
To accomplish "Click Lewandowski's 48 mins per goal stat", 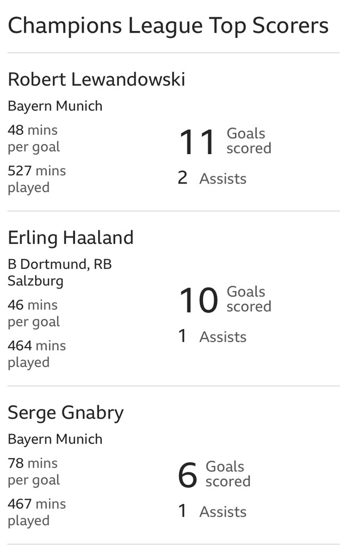I will pyautogui.click(x=34, y=139).
